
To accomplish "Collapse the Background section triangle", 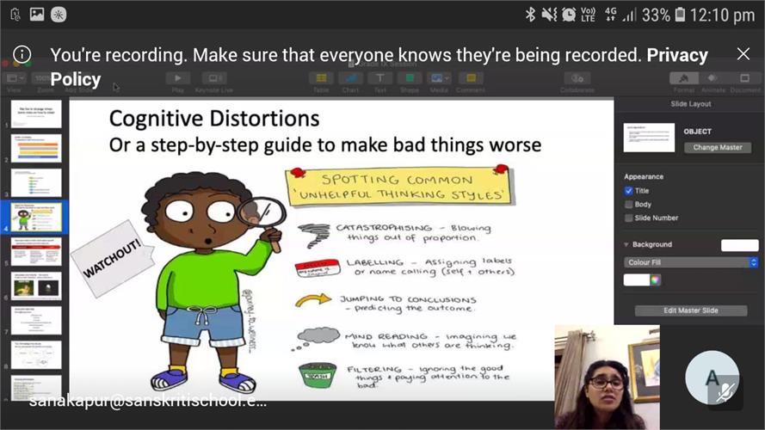I will [x=626, y=245].
